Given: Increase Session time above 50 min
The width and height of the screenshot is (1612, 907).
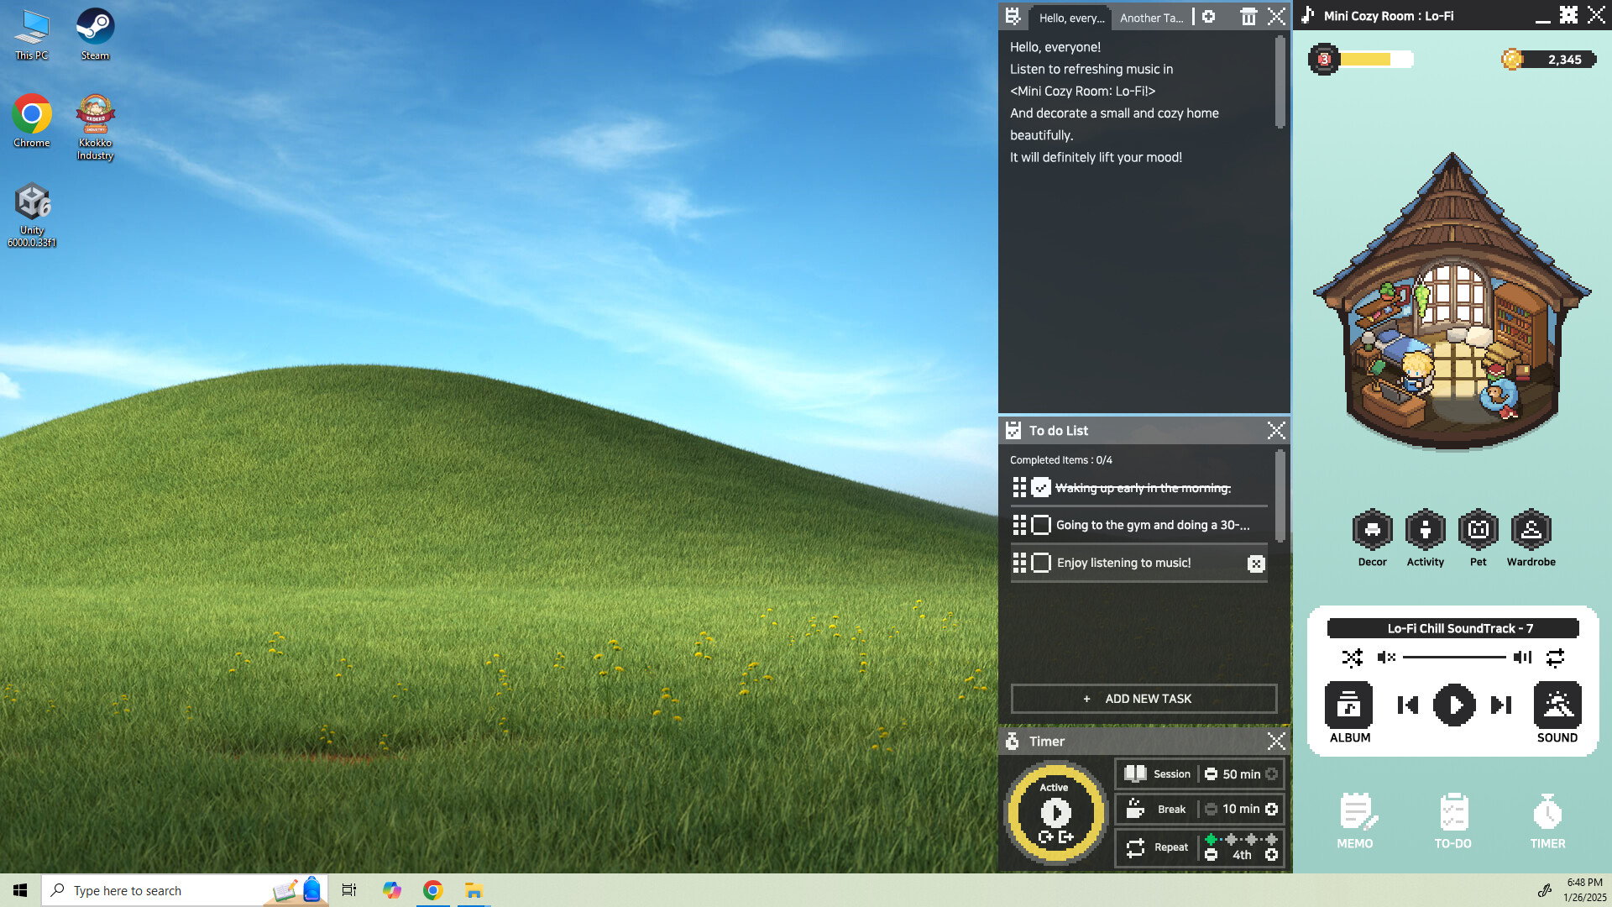Looking at the screenshot, I should [x=1271, y=774].
